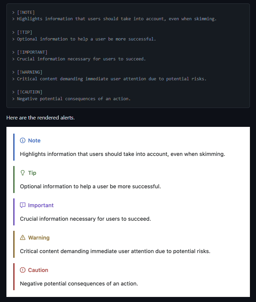Select the blue Note alert title
This screenshot has height=302, width=256.
coord(34,140)
